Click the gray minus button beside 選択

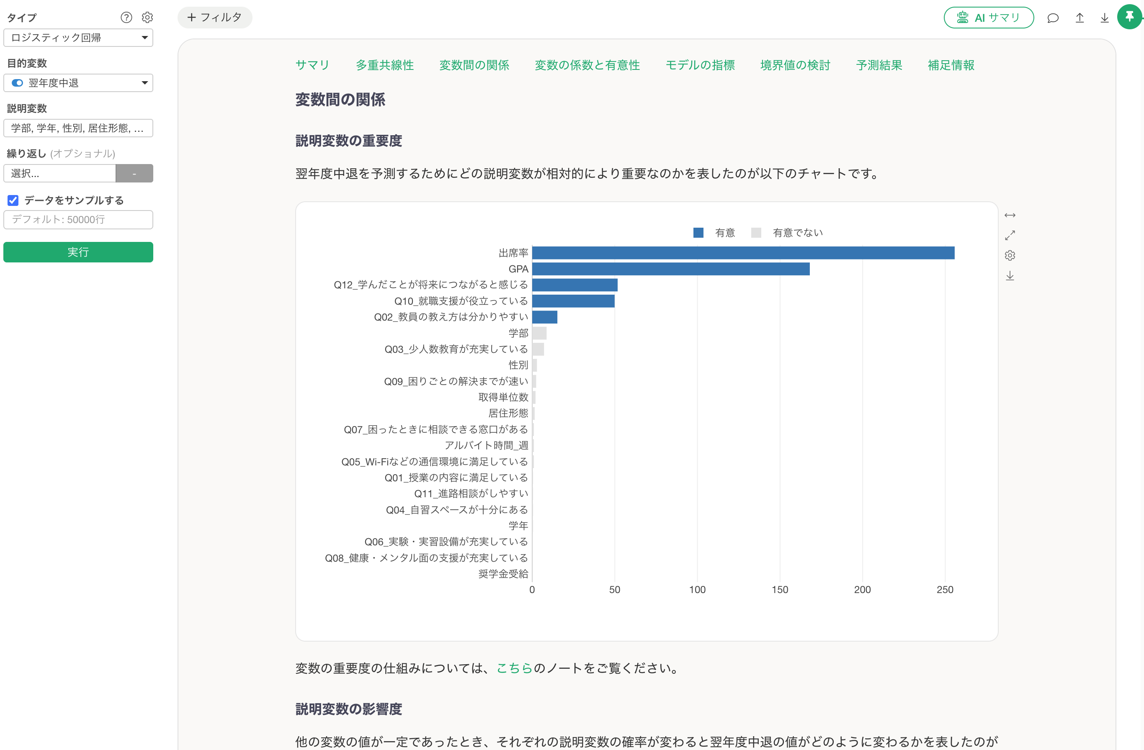tap(134, 173)
